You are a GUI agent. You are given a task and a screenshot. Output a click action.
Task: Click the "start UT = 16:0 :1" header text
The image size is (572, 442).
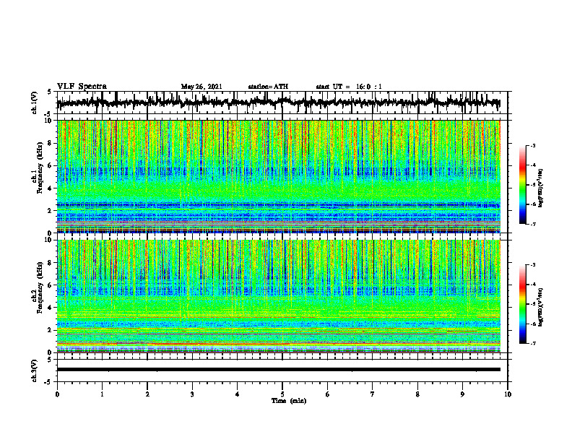pos(349,87)
